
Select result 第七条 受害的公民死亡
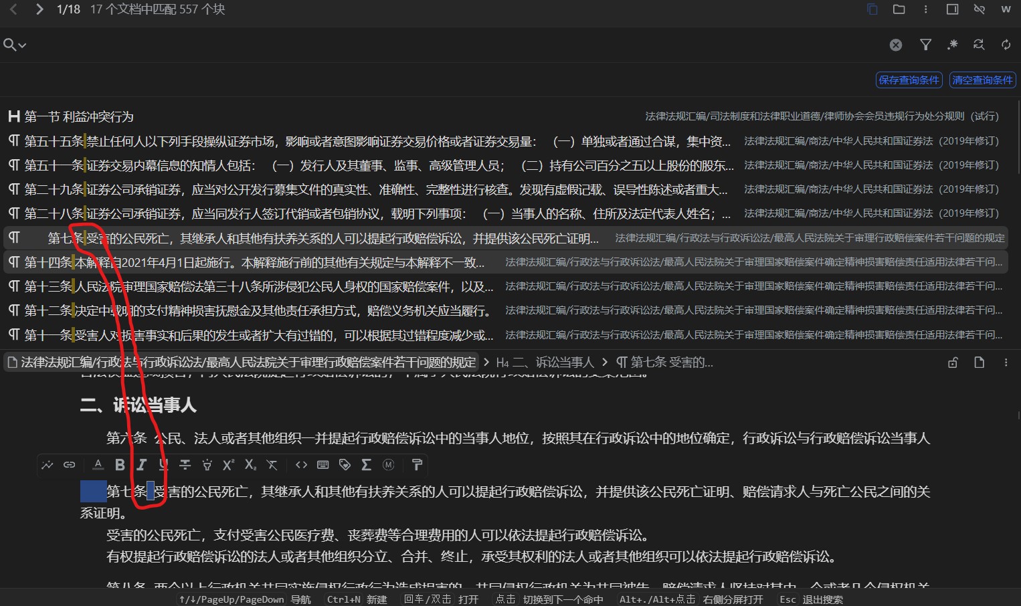506,237
